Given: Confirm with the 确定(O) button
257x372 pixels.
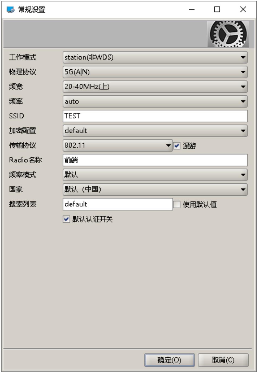Looking at the screenshot, I should [169, 360].
